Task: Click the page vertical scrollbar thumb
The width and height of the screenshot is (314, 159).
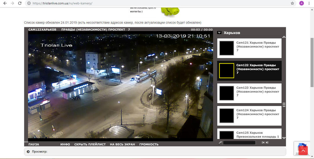Action: click(x=312, y=62)
